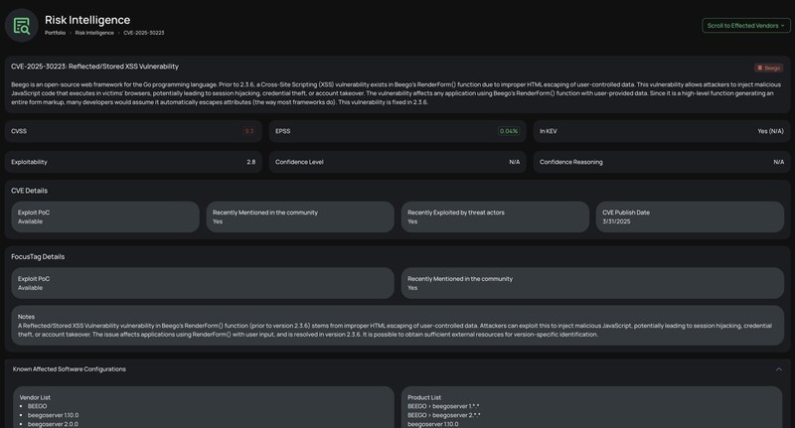The height and width of the screenshot is (428, 795).
Task: Select the CVE Publish Date card
Action: [x=690, y=217]
